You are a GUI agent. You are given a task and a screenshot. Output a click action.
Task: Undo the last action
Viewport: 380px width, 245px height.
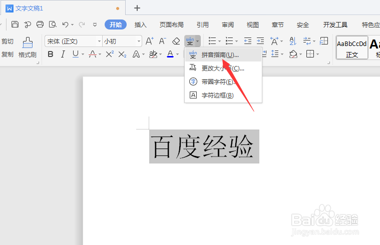click(66, 24)
